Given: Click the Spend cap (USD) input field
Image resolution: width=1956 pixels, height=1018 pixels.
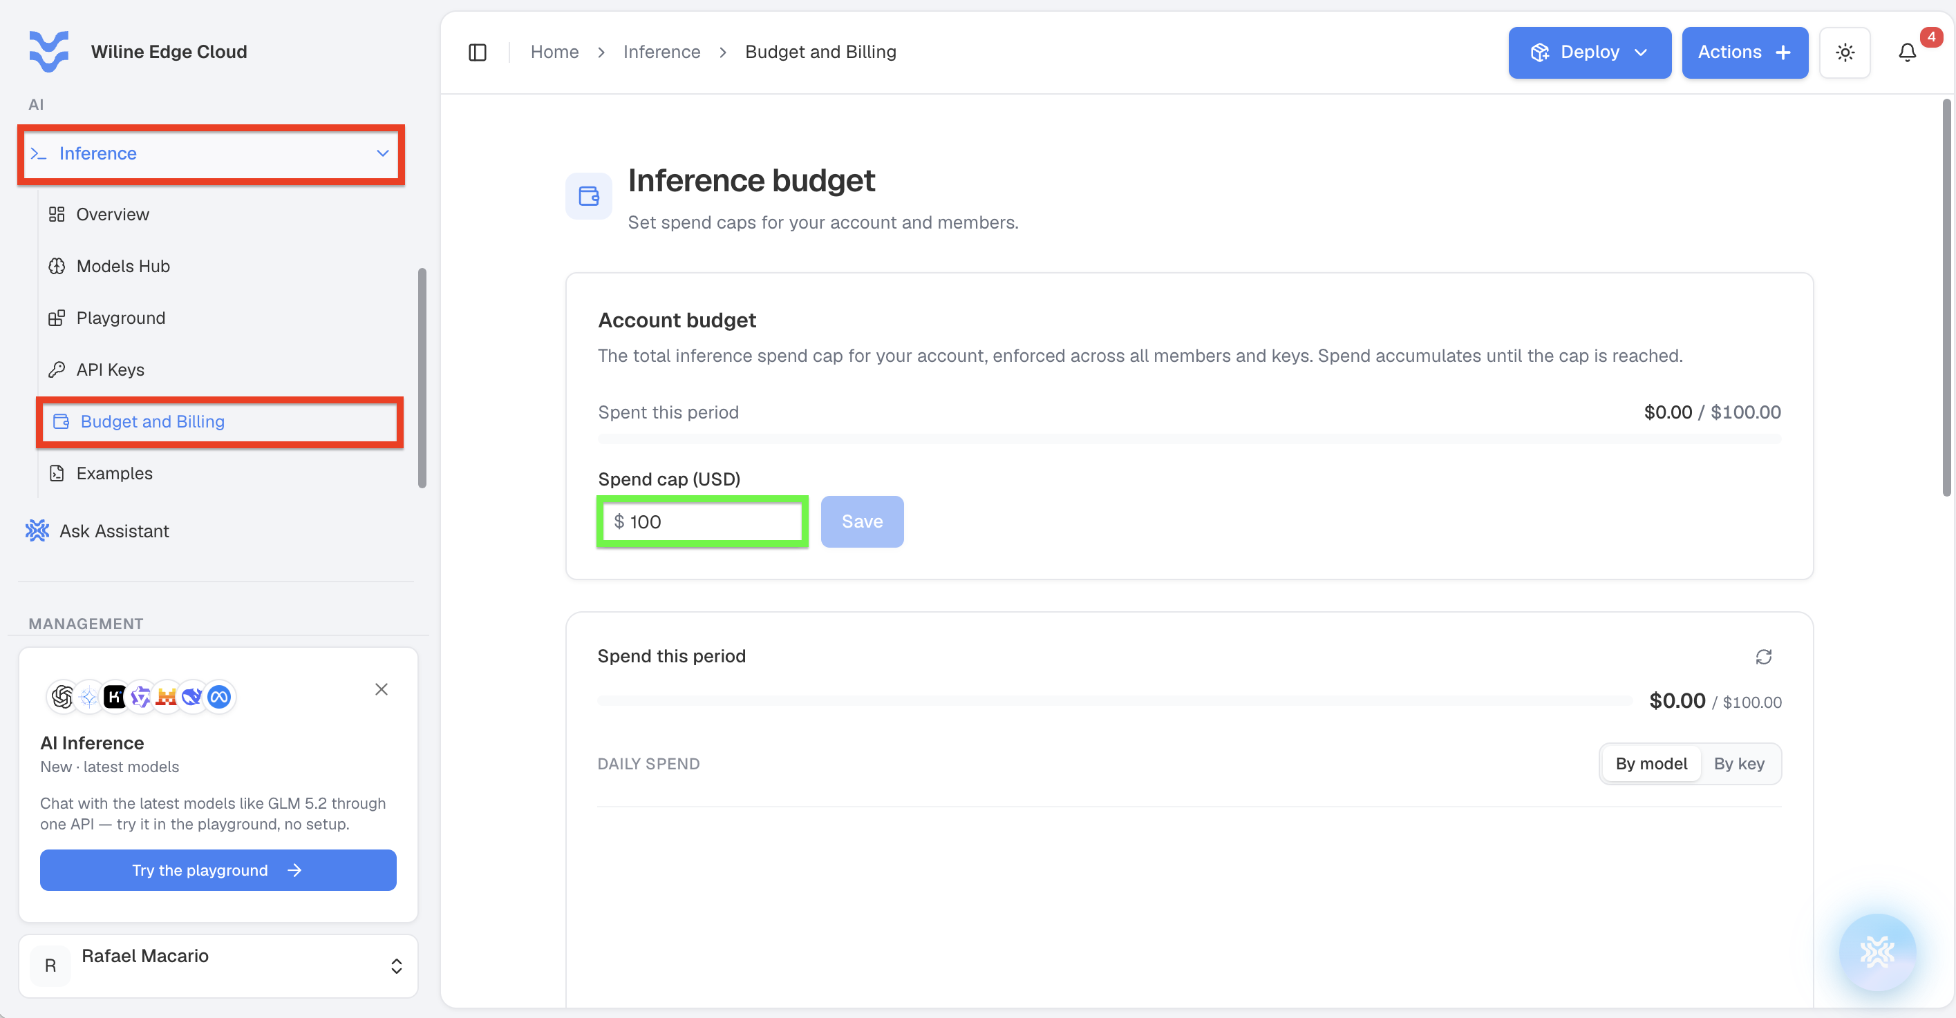Looking at the screenshot, I should (x=702, y=521).
